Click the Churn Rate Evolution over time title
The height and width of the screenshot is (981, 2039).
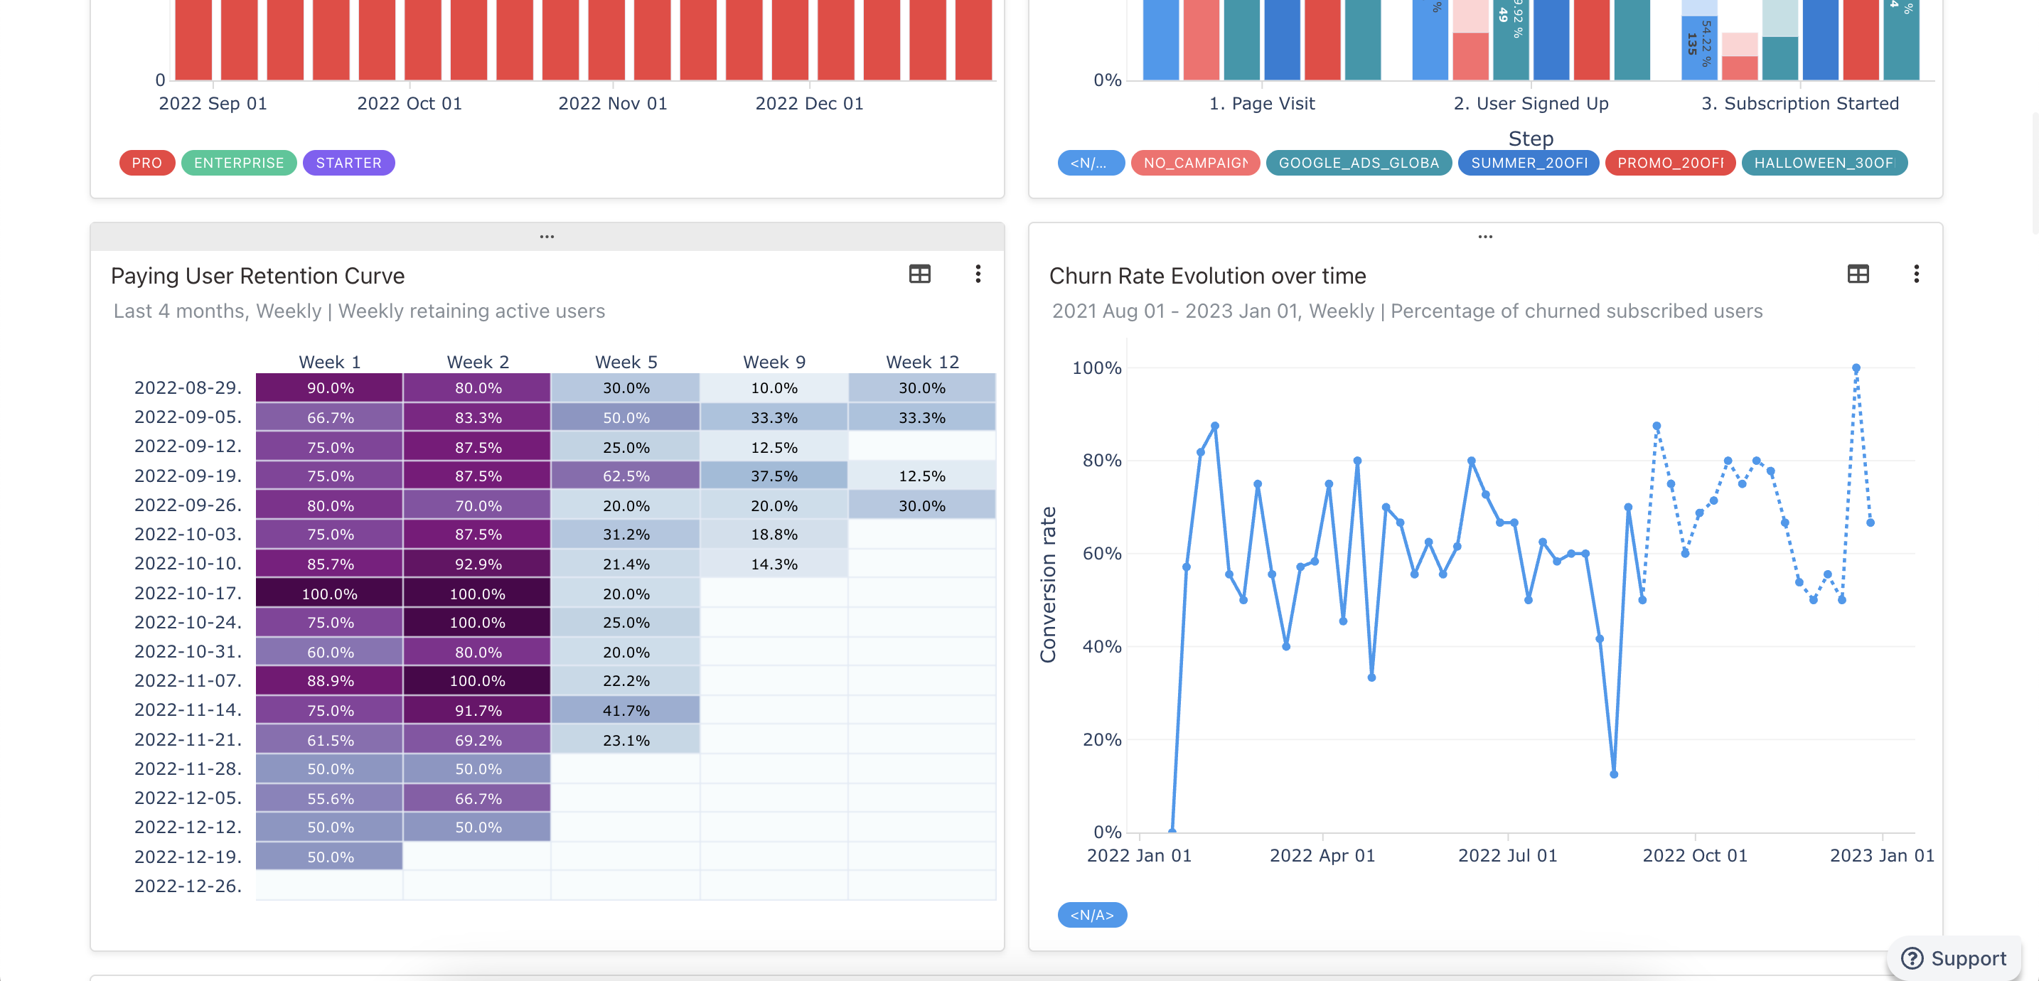(1207, 276)
